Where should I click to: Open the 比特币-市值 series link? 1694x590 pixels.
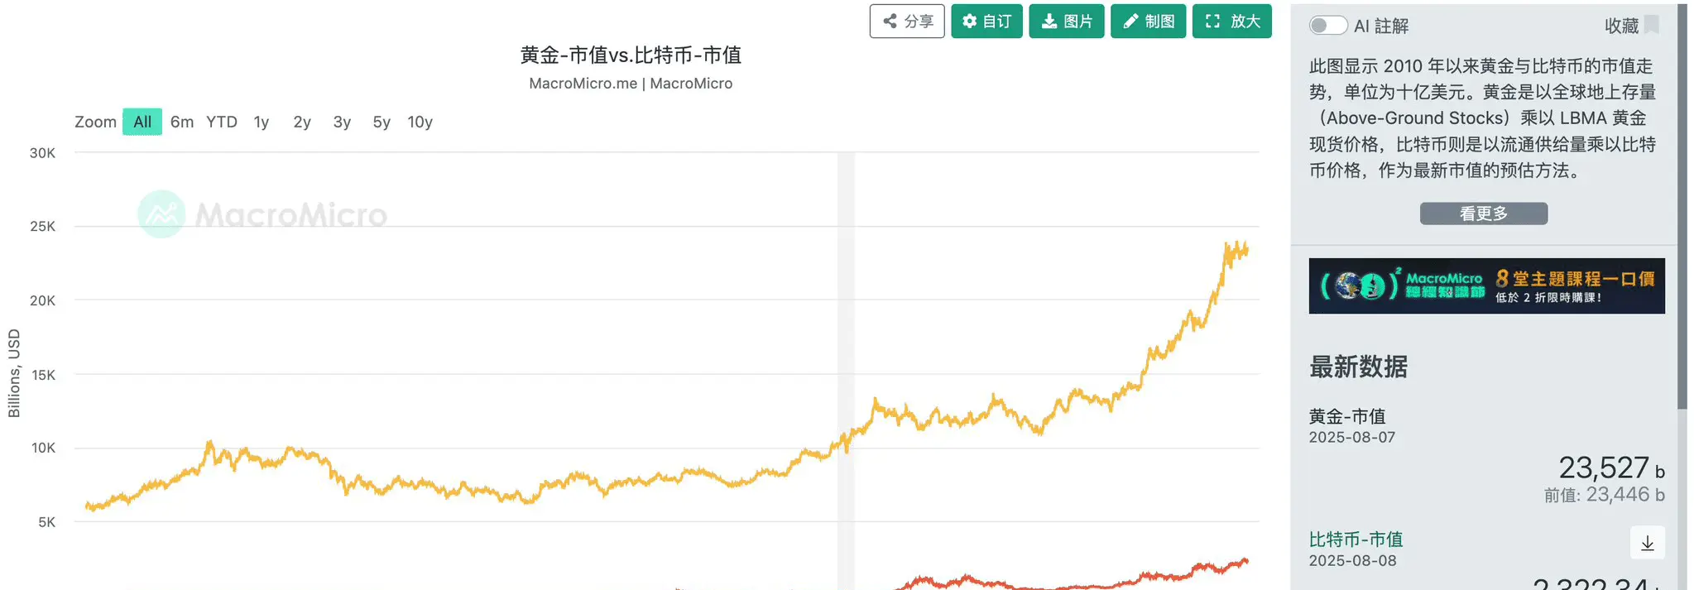1356,540
